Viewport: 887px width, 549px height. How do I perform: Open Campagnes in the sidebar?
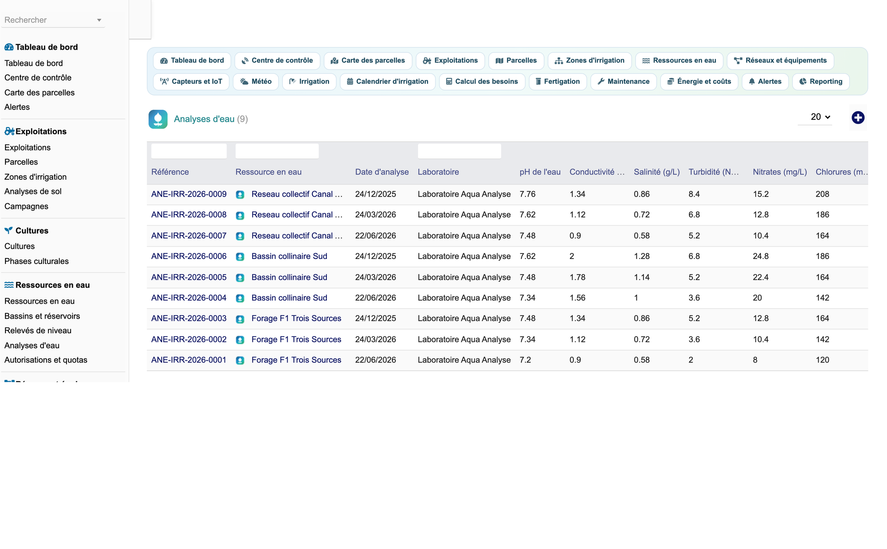(26, 206)
